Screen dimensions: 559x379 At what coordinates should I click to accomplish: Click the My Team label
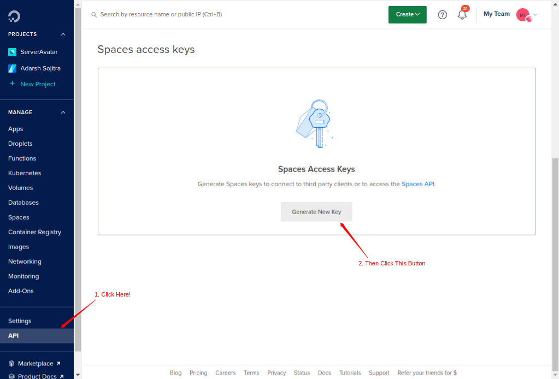click(497, 14)
